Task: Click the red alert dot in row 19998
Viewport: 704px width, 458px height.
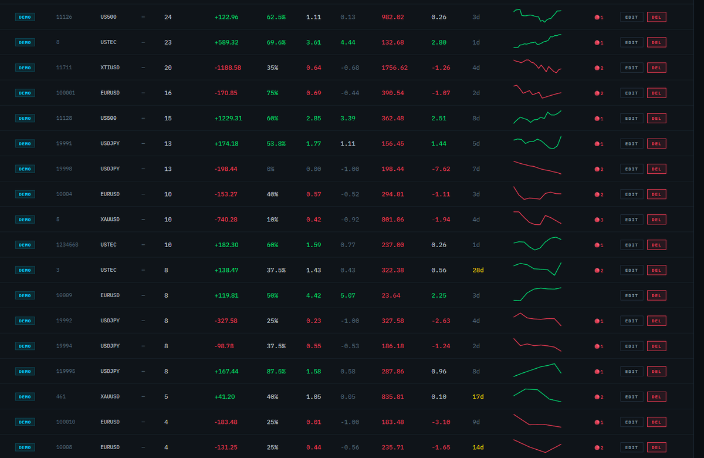Action: pos(597,169)
